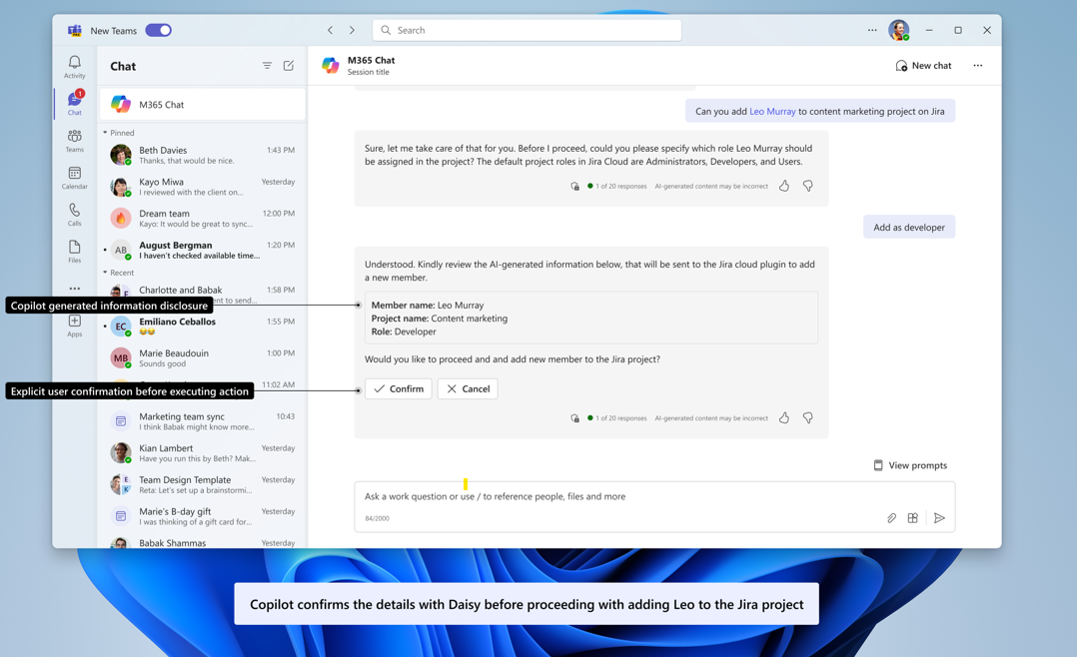Focus the Ask a work question input

654,496
